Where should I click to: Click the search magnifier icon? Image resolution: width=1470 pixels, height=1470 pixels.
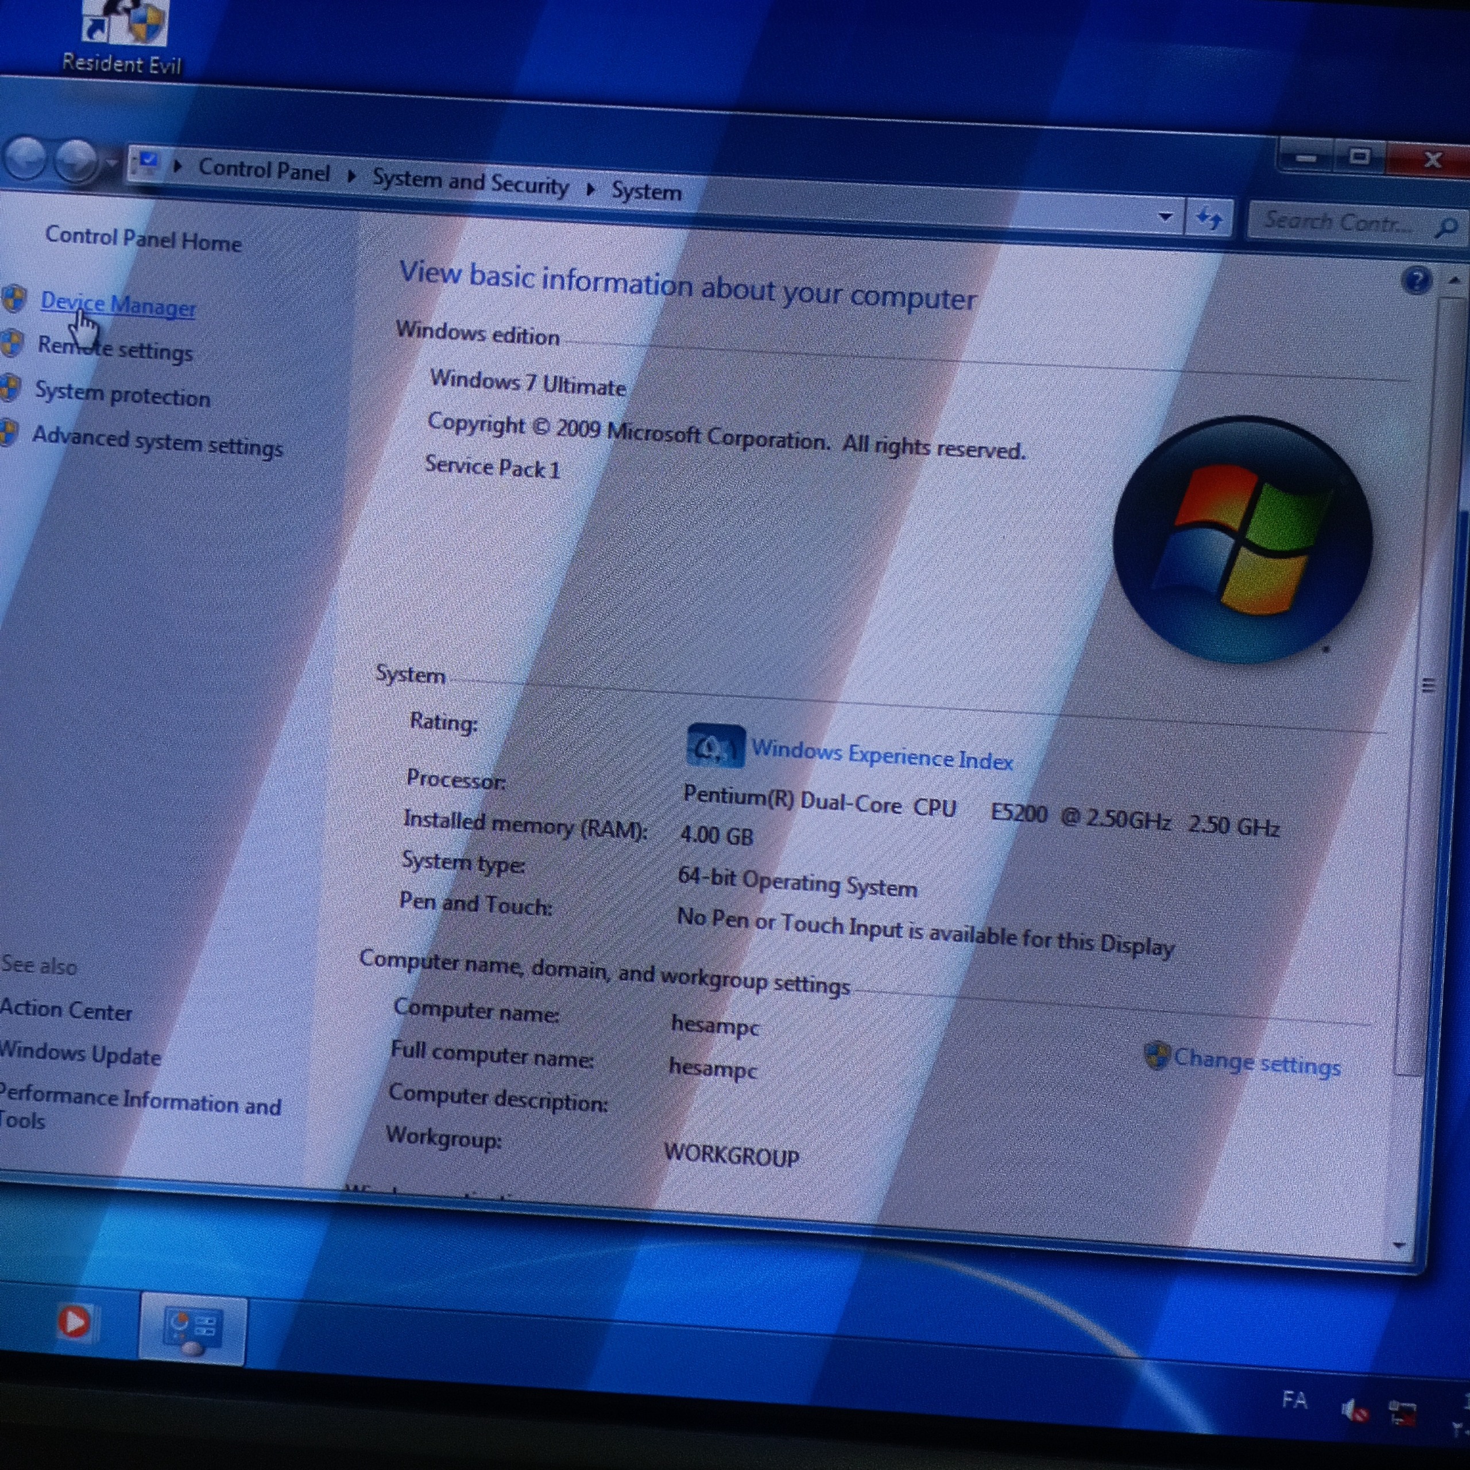(x=1446, y=227)
